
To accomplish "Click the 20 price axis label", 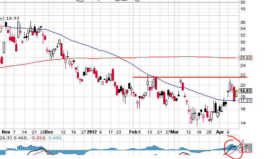I will [x=243, y=85].
